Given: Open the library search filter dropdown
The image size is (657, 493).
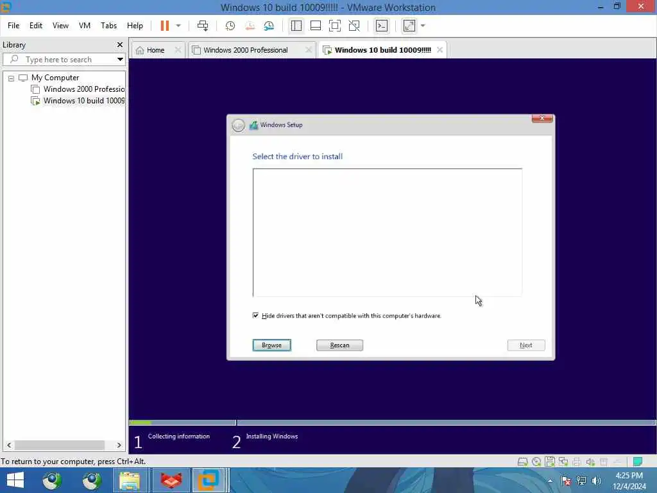Looking at the screenshot, I should (120, 60).
